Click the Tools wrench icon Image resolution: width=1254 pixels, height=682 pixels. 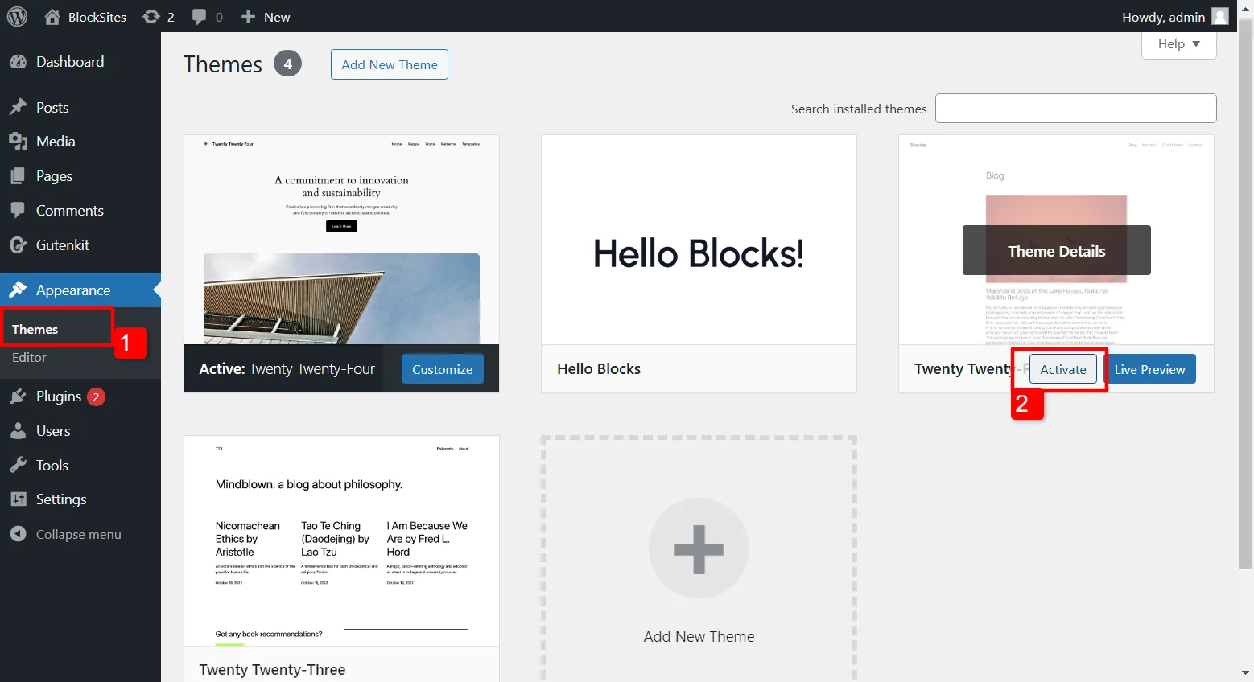coord(18,465)
